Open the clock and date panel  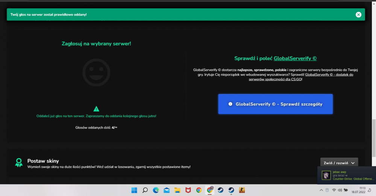coord(358,190)
